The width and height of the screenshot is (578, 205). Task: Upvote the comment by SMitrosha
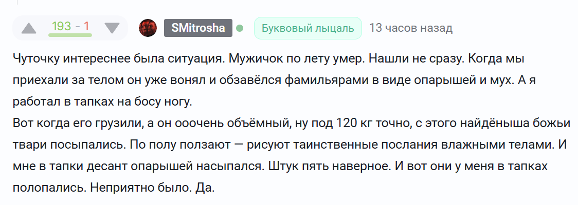point(29,28)
